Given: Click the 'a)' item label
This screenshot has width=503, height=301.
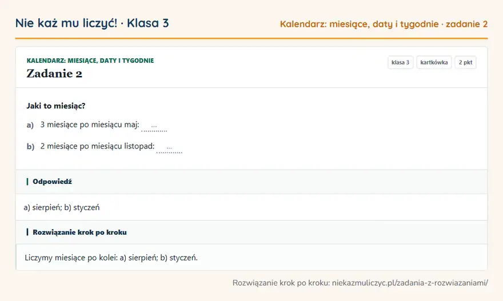Looking at the screenshot, I should 30,125.
